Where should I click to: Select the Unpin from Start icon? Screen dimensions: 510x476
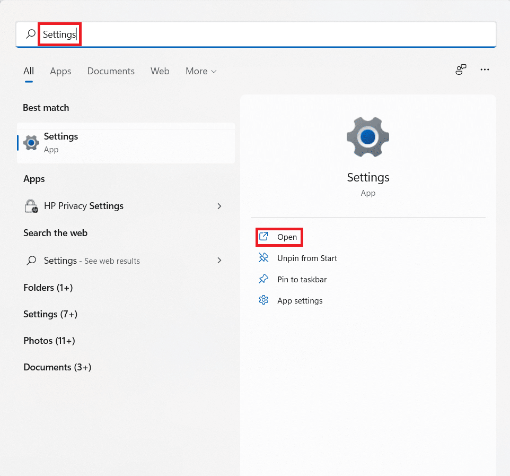coord(263,258)
